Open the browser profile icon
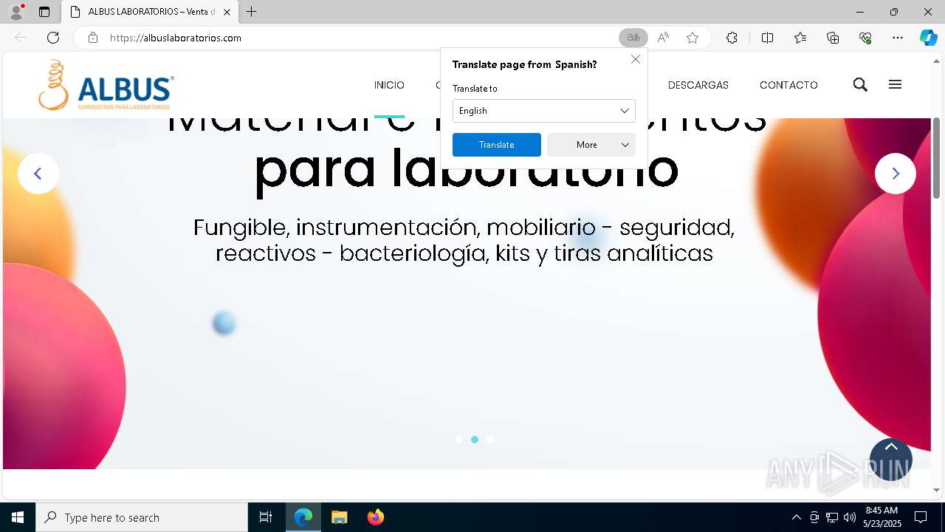The width and height of the screenshot is (945, 532). click(x=16, y=12)
